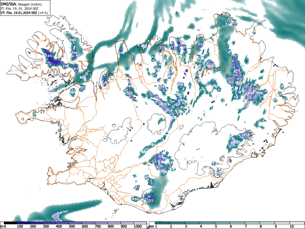Image resolution: width=305 pixels, height=229 pixels.
Task: Click the northern value 422
Action: (234, 23)
